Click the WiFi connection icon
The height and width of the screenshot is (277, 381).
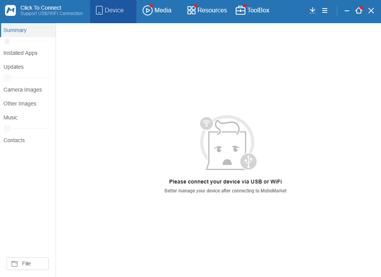pyautogui.click(x=207, y=124)
